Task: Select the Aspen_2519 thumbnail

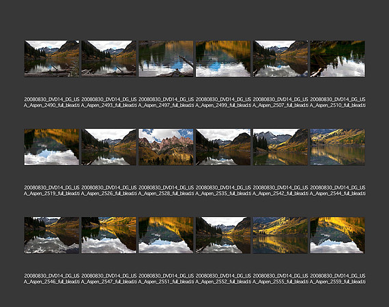Action: point(52,147)
